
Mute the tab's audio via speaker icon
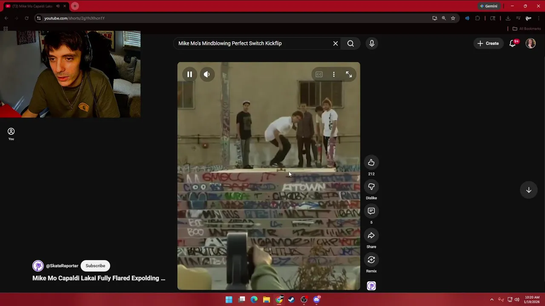click(x=58, y=6)
